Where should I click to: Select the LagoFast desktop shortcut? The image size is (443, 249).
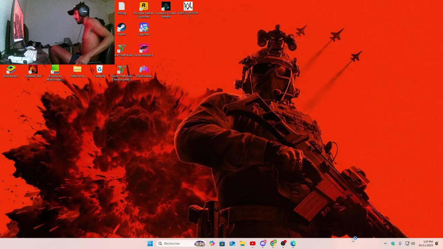coord(144,29)
